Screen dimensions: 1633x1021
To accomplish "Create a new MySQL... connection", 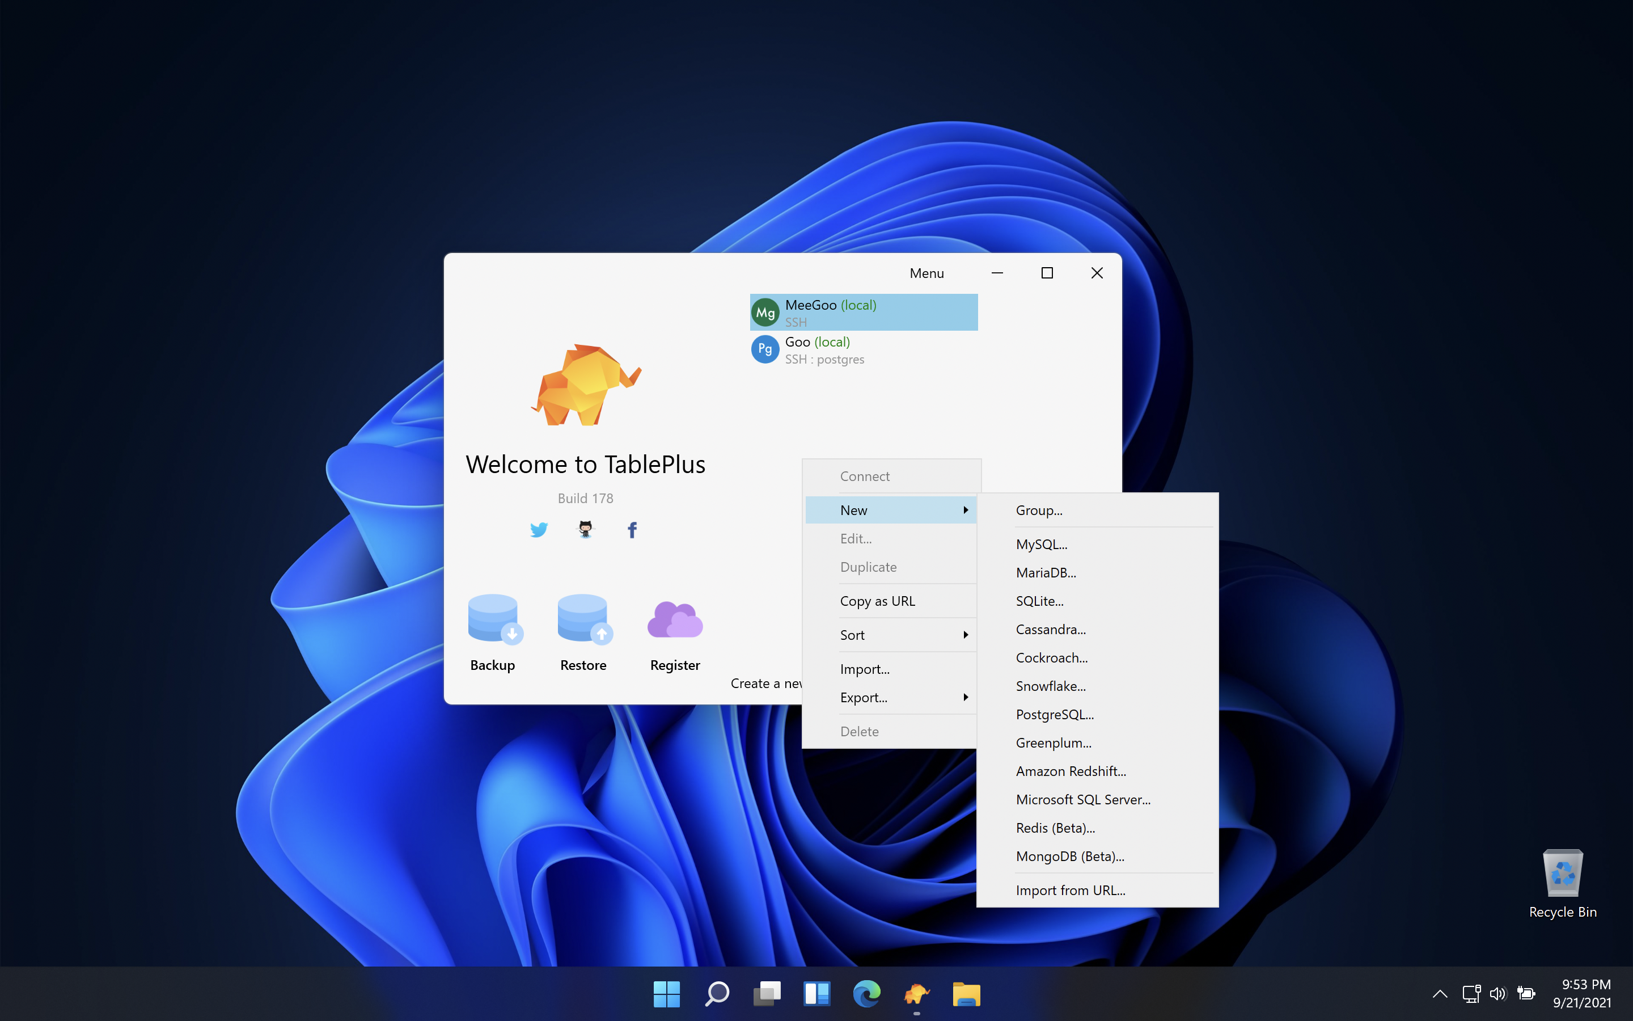I will (x=1097, y=543).
